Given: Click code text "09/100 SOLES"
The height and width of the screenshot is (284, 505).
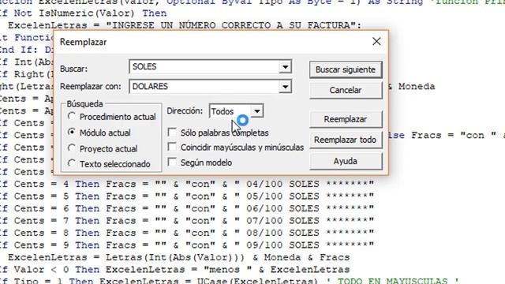Looking at the screenshot, I should 282,245.
